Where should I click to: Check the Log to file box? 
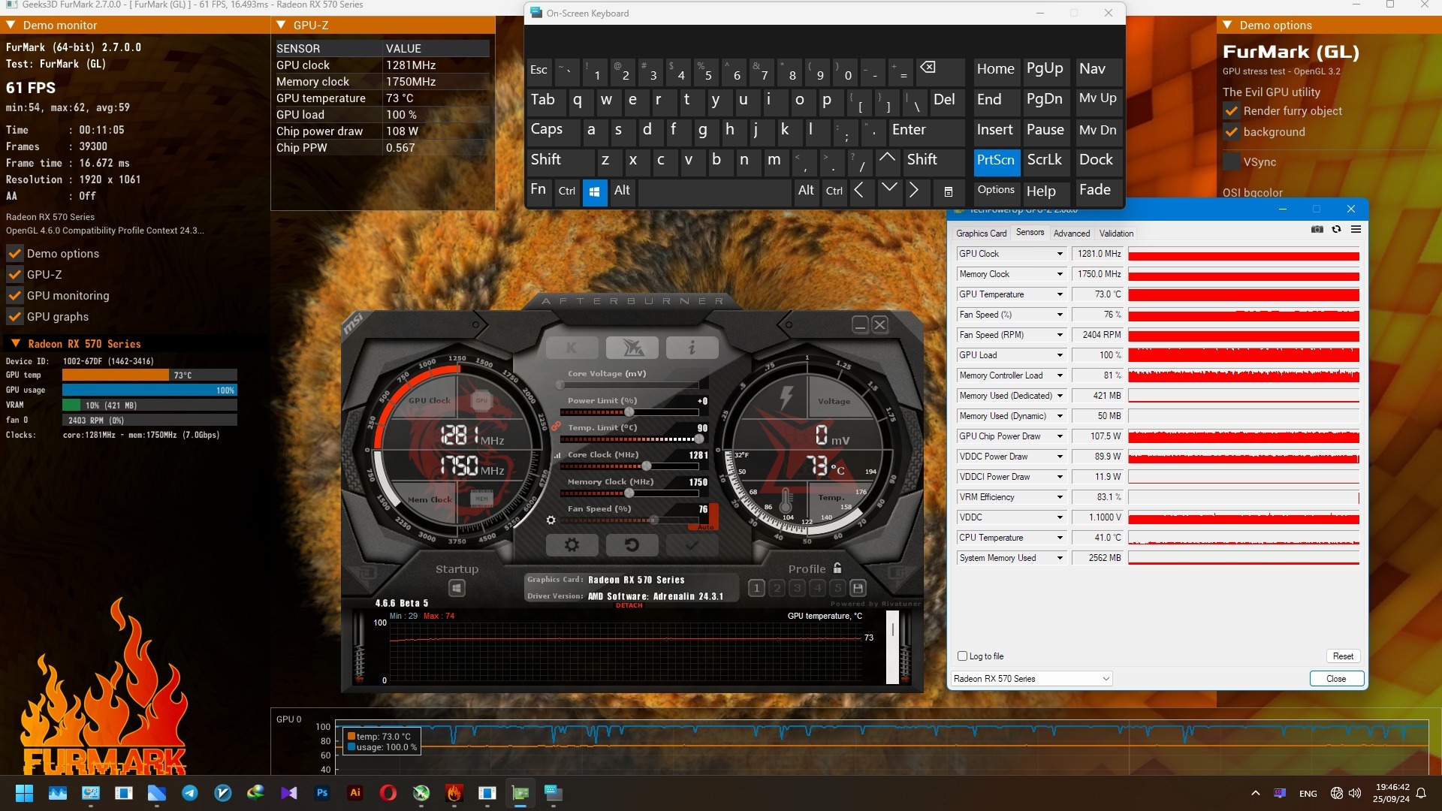coord(962,656)
